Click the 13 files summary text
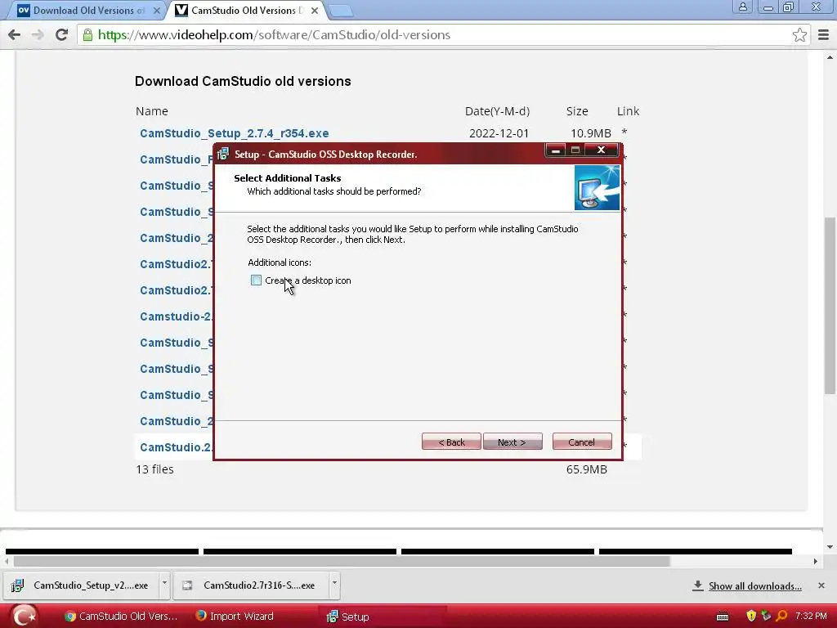 click(154, 469)
